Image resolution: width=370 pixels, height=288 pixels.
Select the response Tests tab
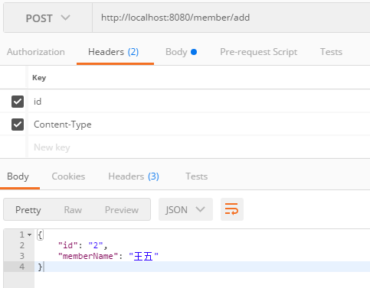[x=196, y=176]
